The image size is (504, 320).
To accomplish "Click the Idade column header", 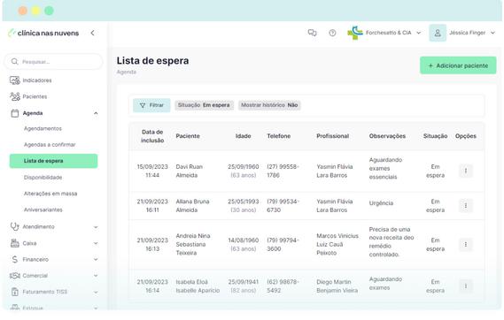I will click(x=243, y=136).
